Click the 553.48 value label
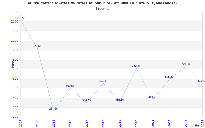 pyautogui.click(x=103, y=81)
